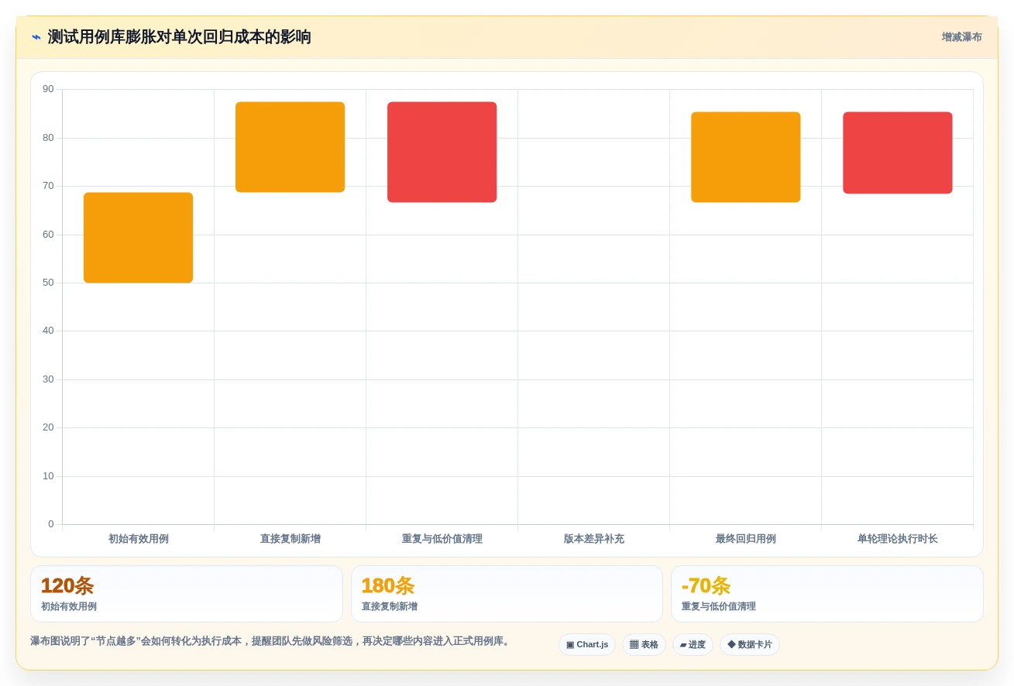The width and height of the screenshot is (1014, 686).
Task: Click the 进度 tag chip
Action: [693, 644]
